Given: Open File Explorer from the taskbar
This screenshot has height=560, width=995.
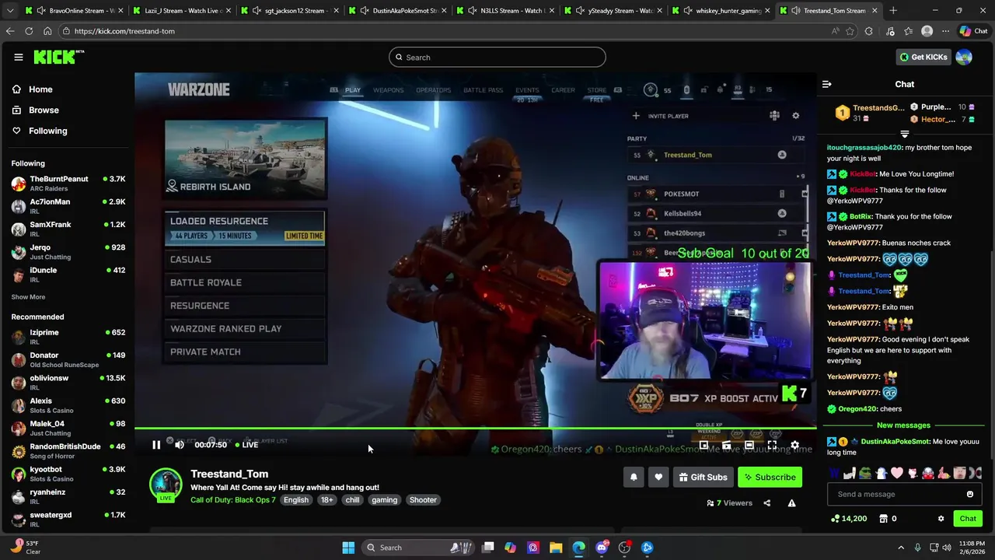Looking at the screenshot, I should (x=556, y=548).
